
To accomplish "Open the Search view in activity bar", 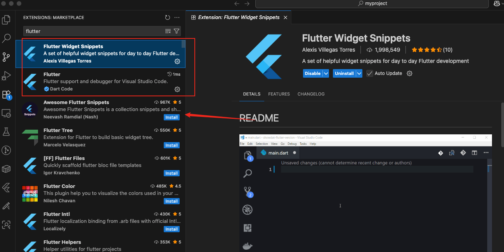I will point(6,38).
